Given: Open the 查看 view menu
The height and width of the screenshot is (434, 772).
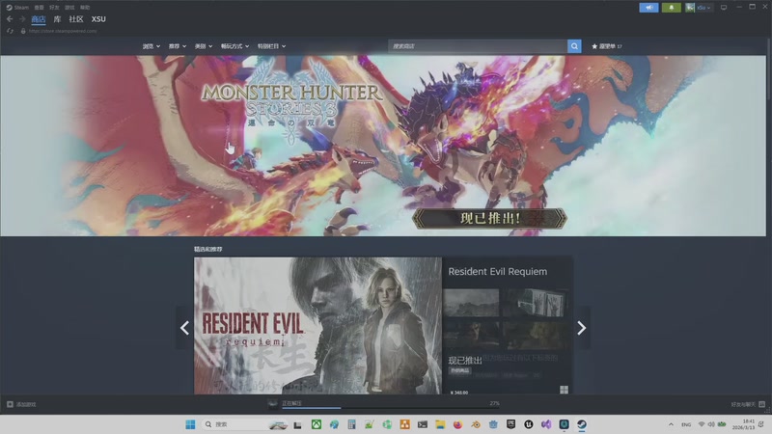Looking at the screenshot, I should click(39, 8).
